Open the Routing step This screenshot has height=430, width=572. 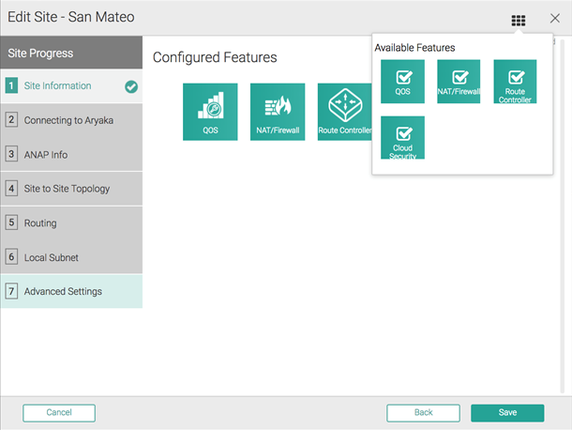pos(40,223)
